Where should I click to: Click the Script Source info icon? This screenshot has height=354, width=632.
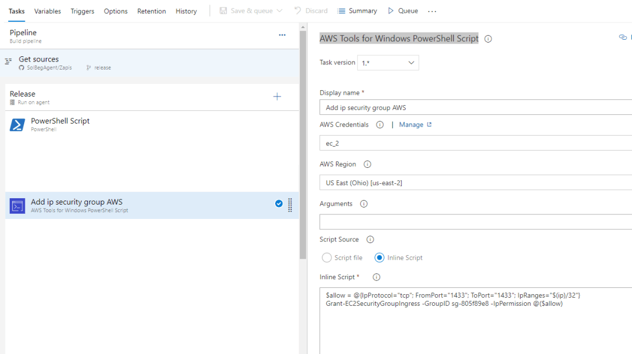tap(370, 240)
